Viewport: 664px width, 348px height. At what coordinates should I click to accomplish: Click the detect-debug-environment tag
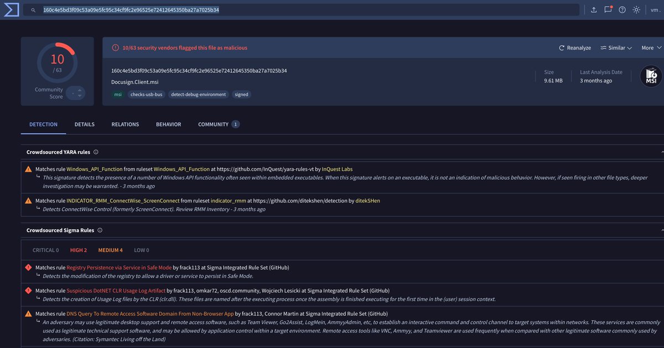[199, 95]
